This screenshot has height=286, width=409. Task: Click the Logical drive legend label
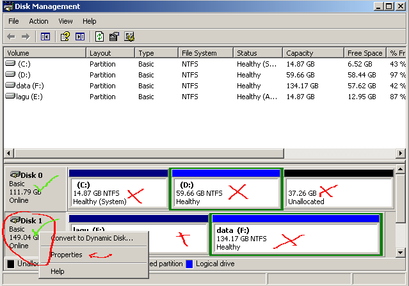tap(215, 264)
